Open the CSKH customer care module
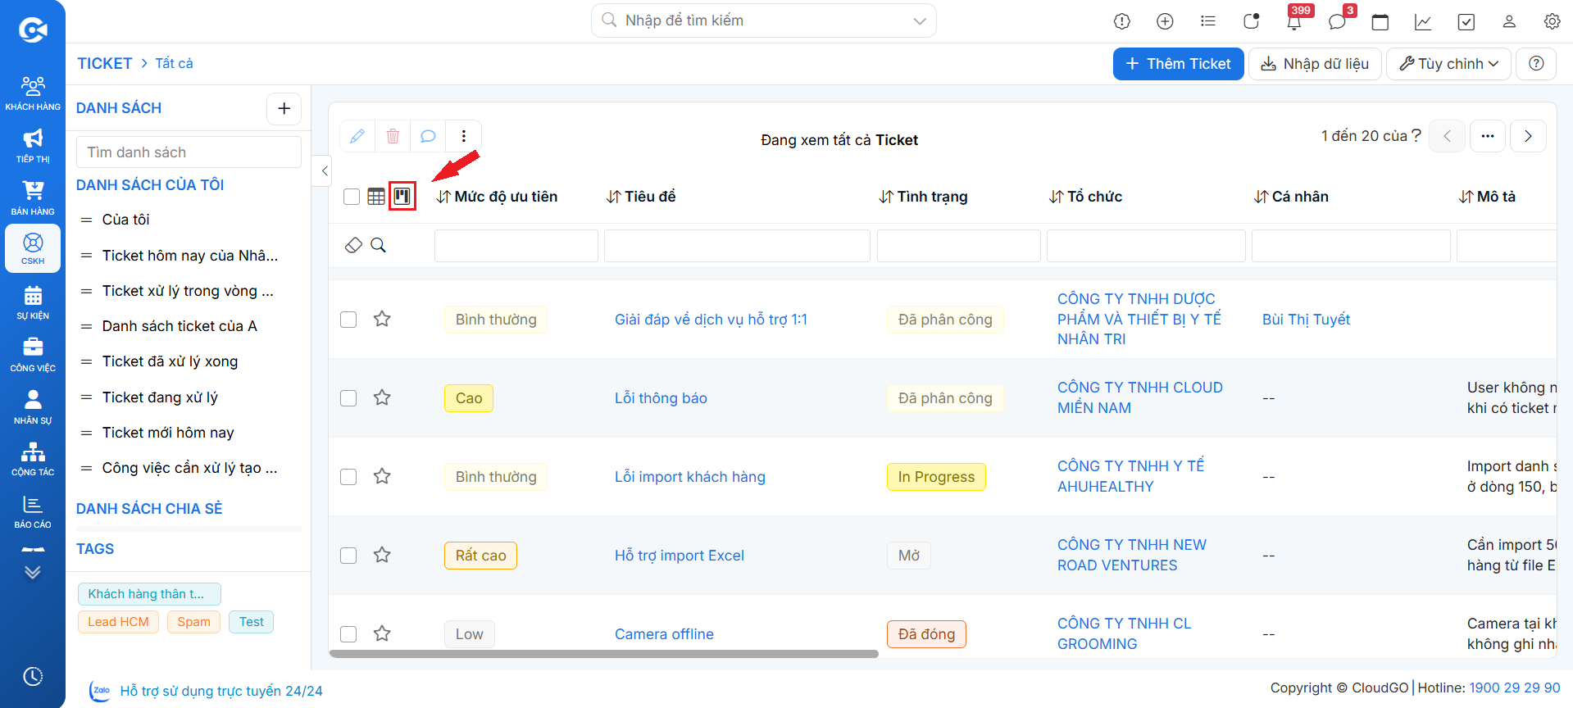Image resolution: width=1573 pixels, height=708 pixels. click(x=33, y=248)
